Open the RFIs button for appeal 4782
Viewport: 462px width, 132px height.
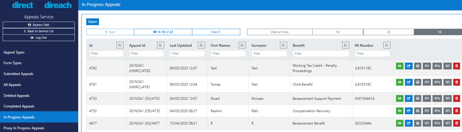pyautogui.click(x=437, y=66)
